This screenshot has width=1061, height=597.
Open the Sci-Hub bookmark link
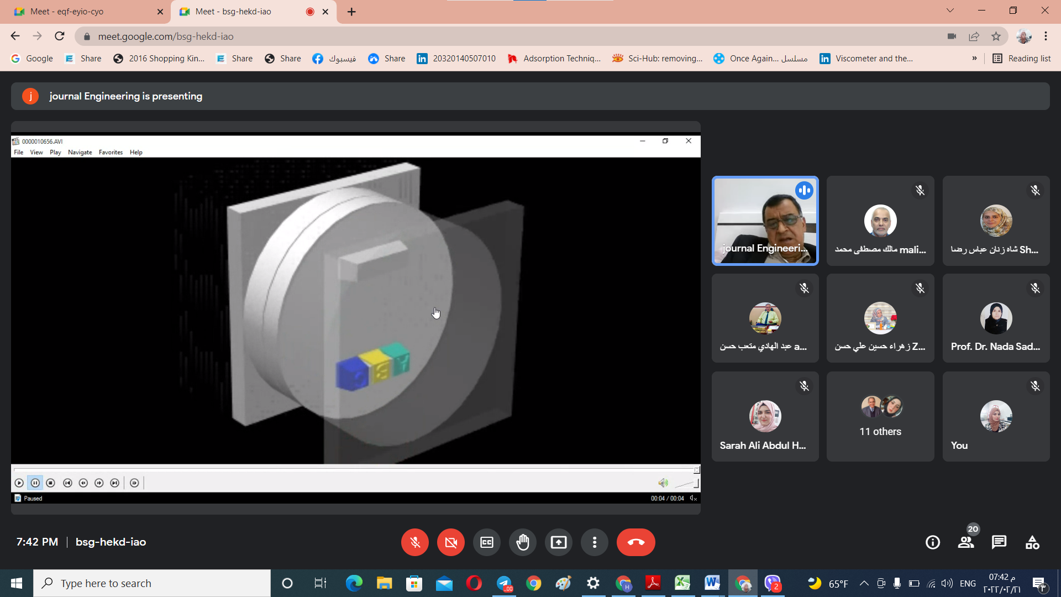tap(658, 59)
